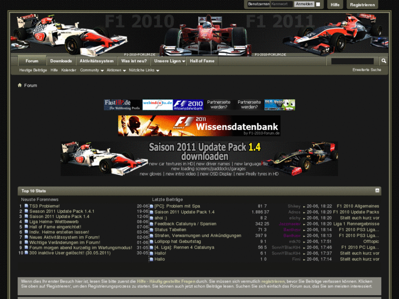Open user profile mtk70
Screen dimensions: 399x299
point(295,241)
